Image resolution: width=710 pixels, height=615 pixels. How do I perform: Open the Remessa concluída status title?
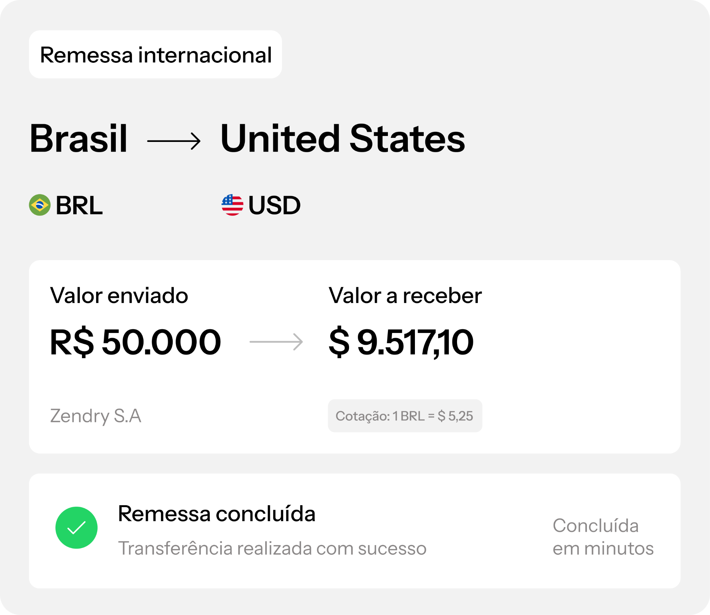pyautogui.click(x=217, y=514)
